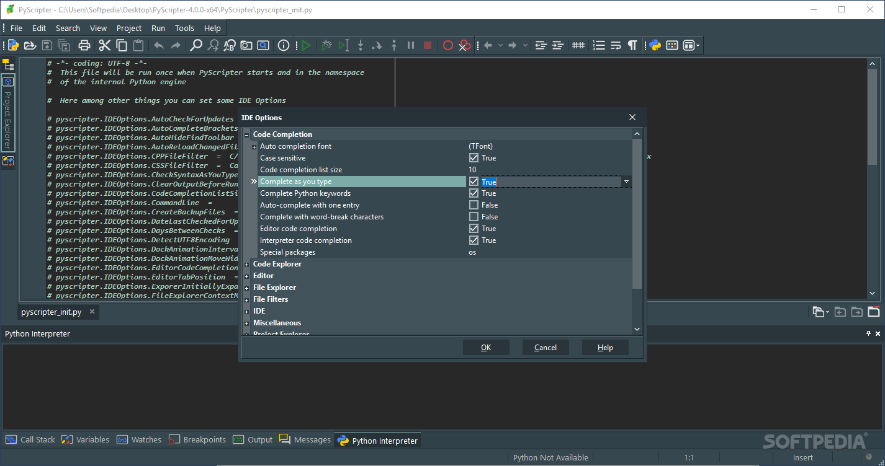Close the IDE Options dialog with X

(x=632, y=118)
